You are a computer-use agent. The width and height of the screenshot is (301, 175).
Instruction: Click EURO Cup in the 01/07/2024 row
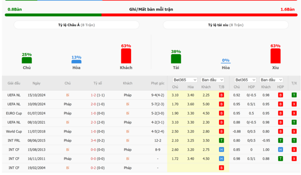point(14,113)
